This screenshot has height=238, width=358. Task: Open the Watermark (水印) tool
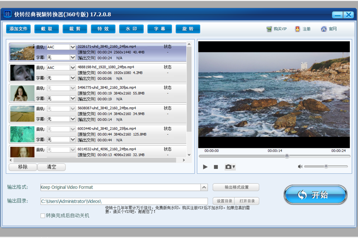[x=131, y=29]
